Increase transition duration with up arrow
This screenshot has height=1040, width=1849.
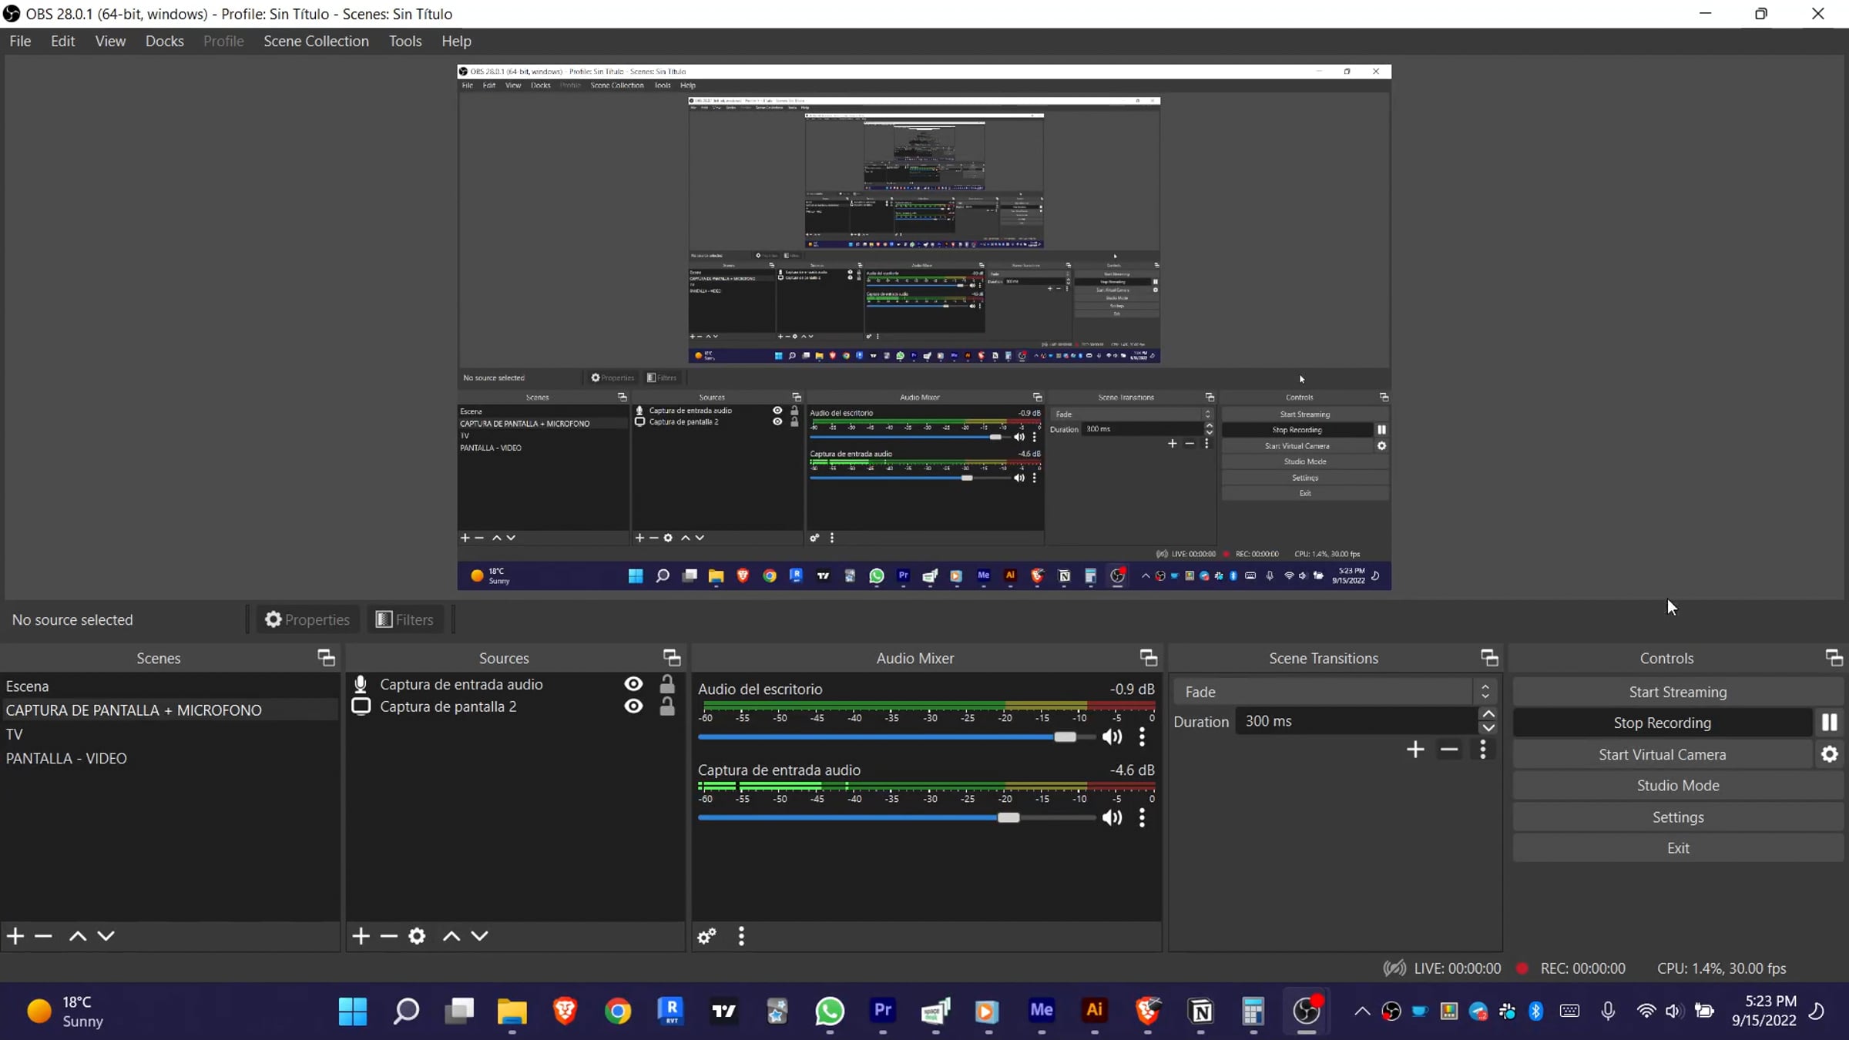click(1488, 714)
